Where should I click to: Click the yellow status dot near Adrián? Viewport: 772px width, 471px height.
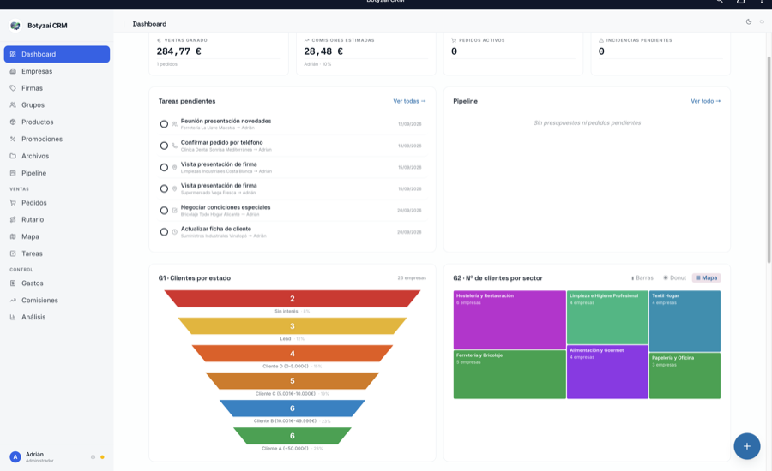pos(102,457)
